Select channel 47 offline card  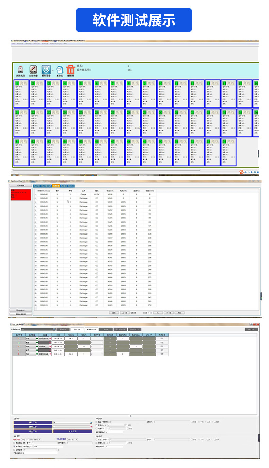(117, 152)
